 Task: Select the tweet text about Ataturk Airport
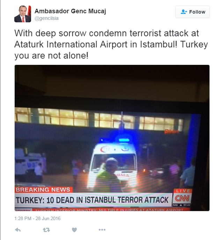(x=111, y=44)
